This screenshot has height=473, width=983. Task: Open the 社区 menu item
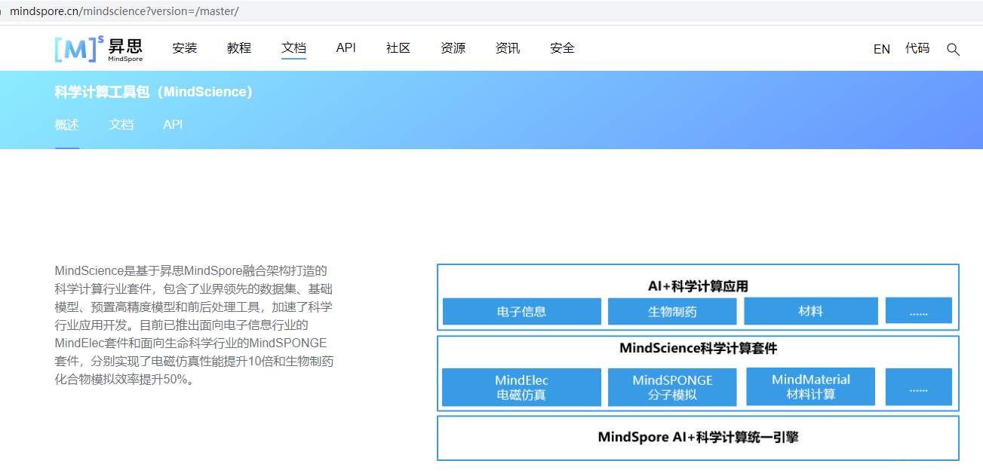398,48
